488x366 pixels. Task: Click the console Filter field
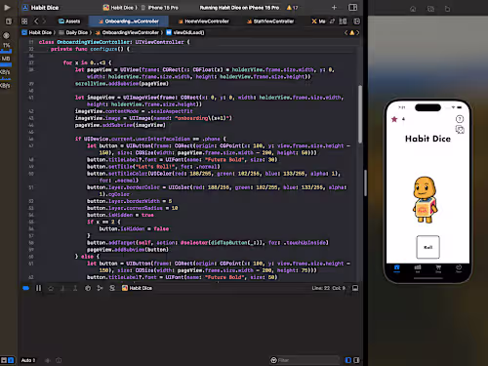point(305,360)
